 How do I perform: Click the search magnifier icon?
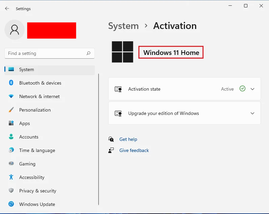88,53
